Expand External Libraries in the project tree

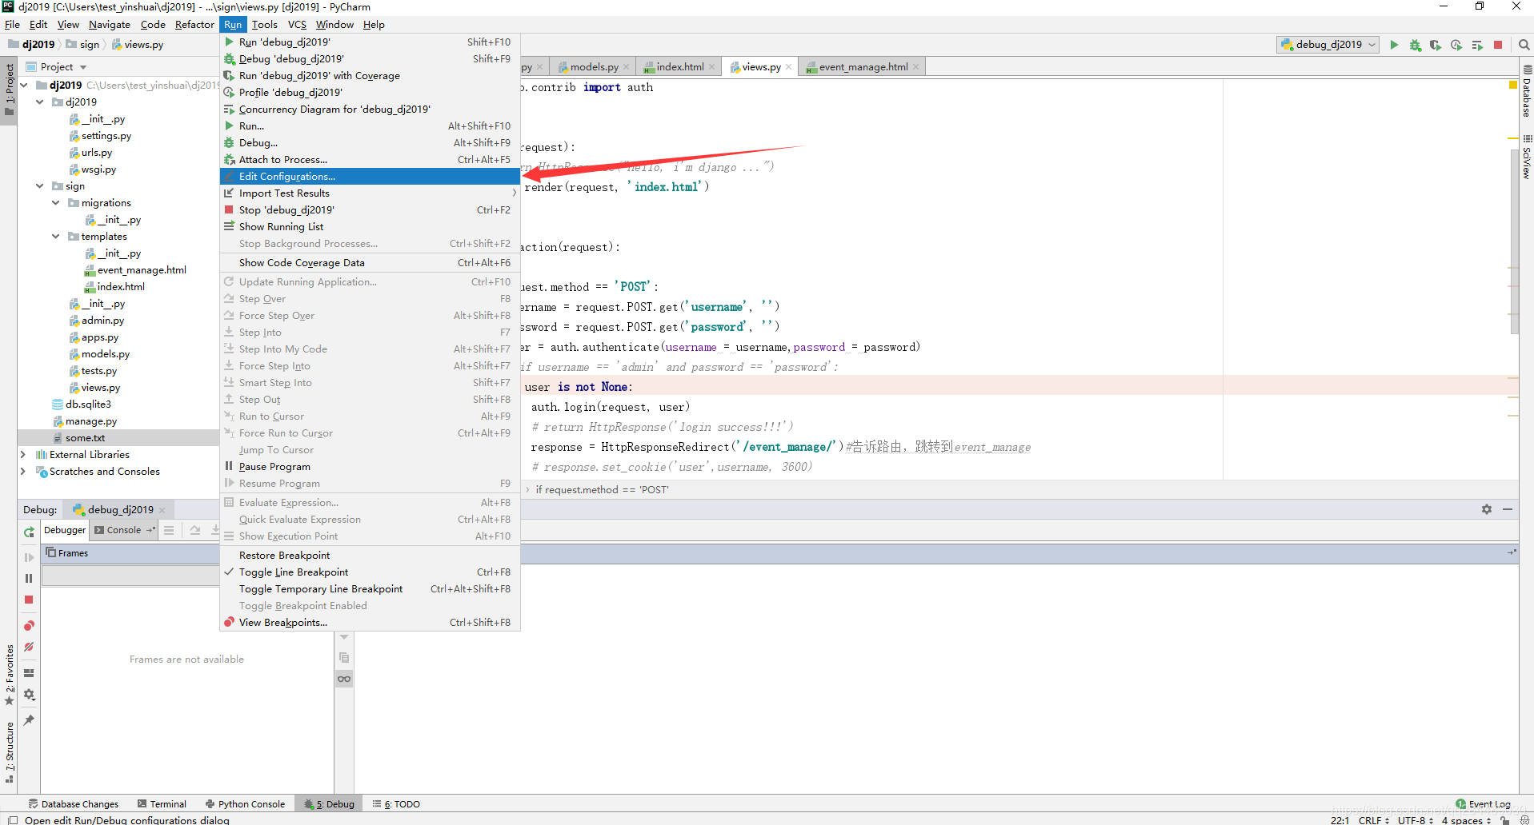[22, 454]
